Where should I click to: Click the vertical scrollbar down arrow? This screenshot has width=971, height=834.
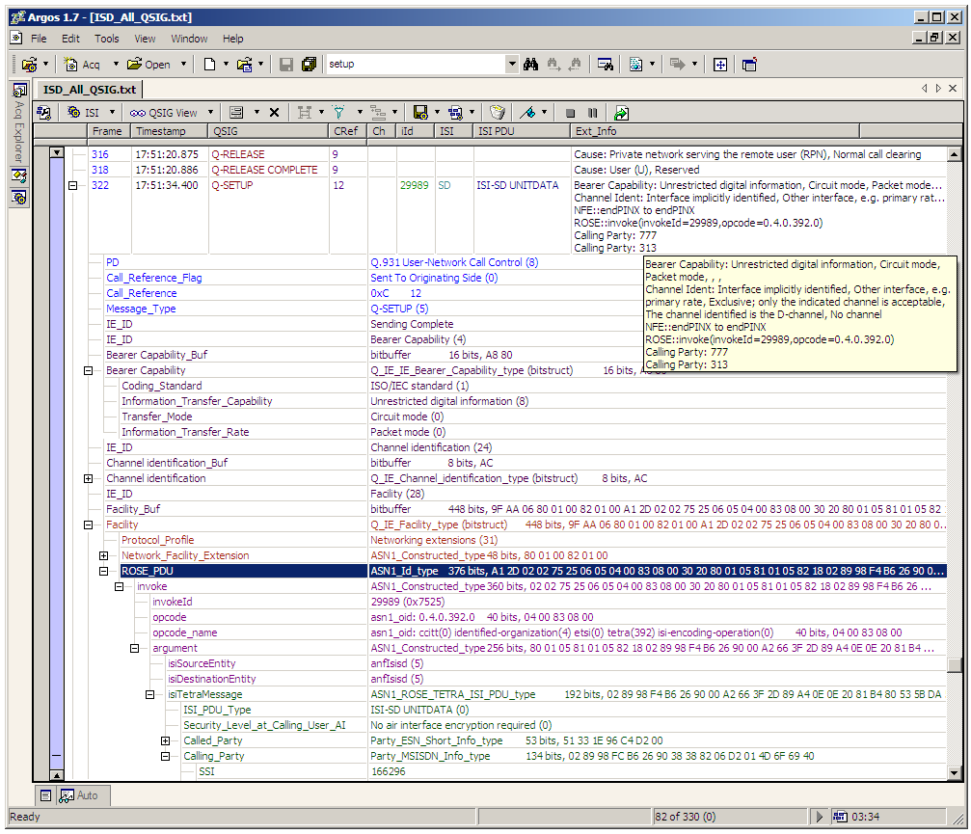click(955, 772)
